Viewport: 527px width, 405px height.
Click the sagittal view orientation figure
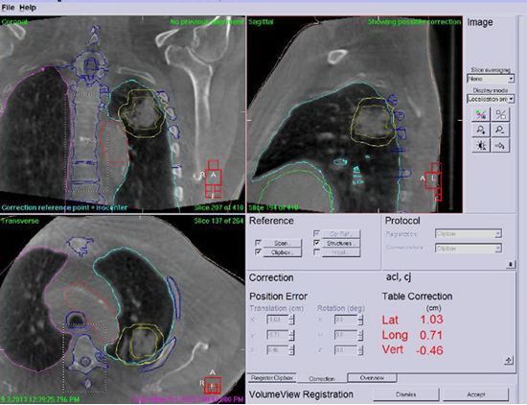(434, 181)
